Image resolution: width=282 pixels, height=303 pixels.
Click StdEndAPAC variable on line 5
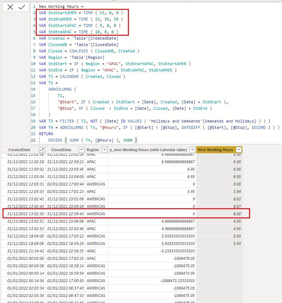pyautogui.click(x=60, y=32)
